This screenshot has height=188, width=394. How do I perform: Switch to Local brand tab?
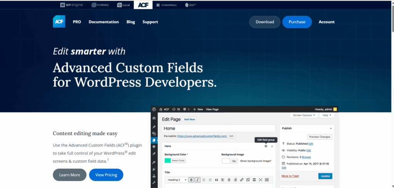(x=123, y=5)
